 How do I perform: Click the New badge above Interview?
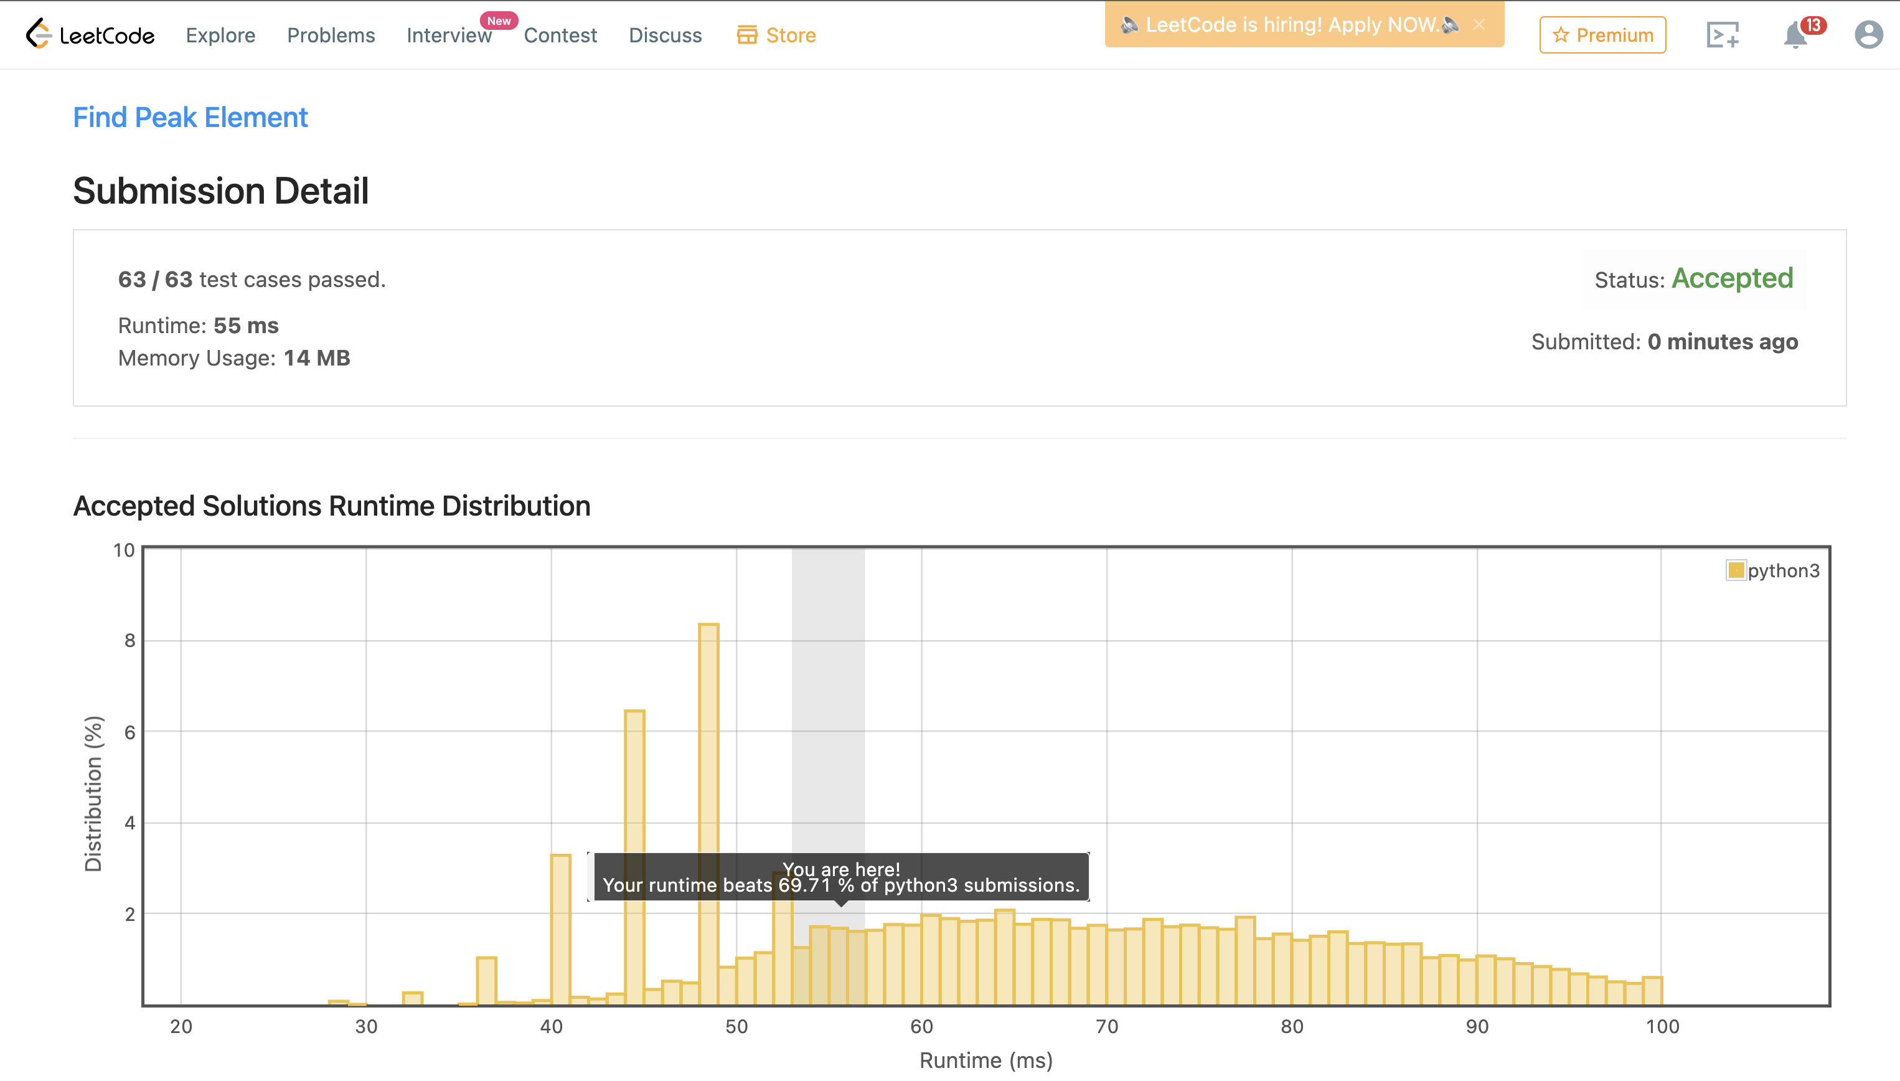[x=499, y=21]
